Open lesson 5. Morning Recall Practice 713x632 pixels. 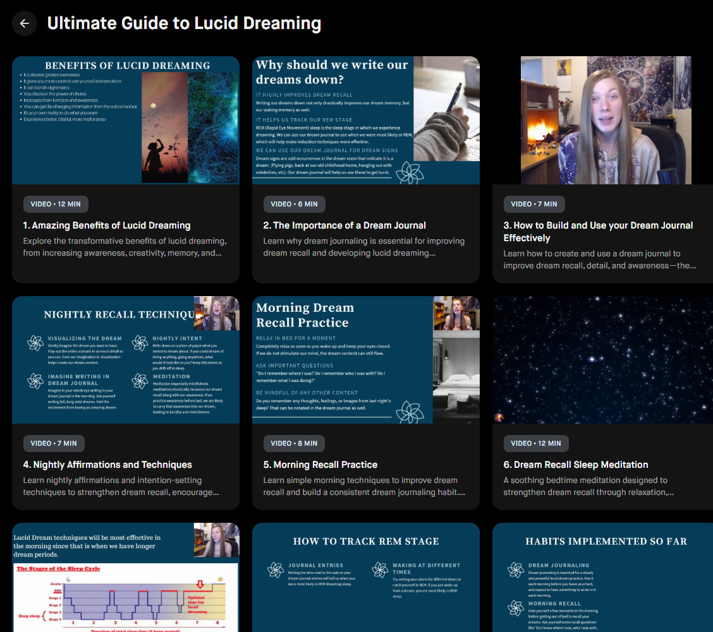(x=320, y=465)
